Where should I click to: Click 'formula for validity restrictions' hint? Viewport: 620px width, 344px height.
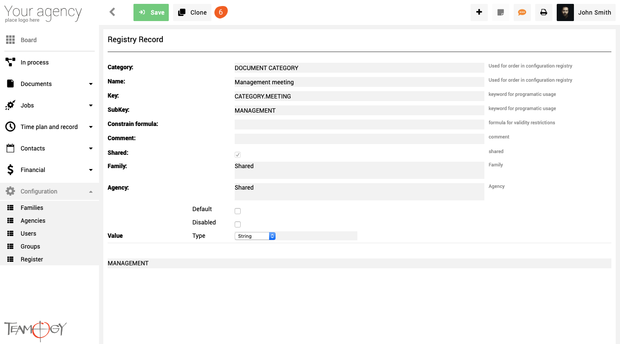[x=522, y=123]
